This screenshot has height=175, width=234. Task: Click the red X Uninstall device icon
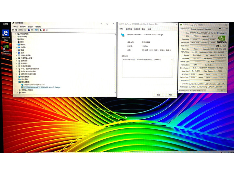44,30
